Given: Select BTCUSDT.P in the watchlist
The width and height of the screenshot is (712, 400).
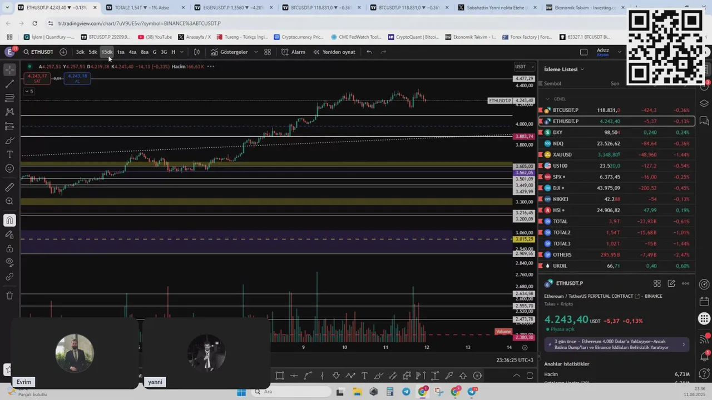Looking at the screenshot, I should pyautogui.click(x=616, y=110).
